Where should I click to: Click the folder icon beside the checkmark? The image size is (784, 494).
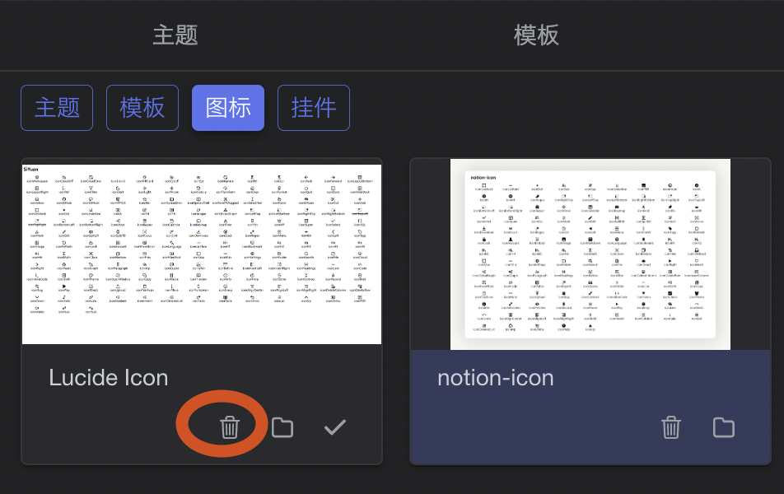point(282,427)
